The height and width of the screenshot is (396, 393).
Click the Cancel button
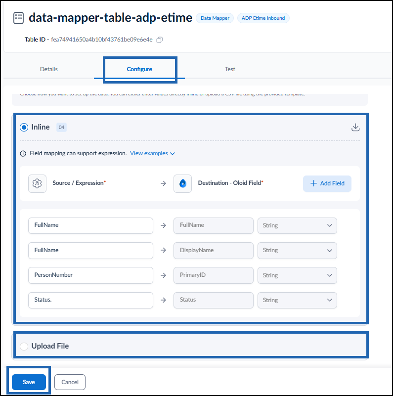[x=70, y=382]
